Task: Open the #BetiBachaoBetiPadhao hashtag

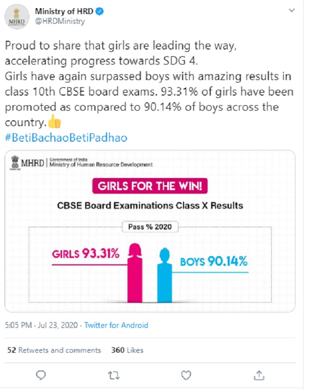Action: tap(66, 138)
